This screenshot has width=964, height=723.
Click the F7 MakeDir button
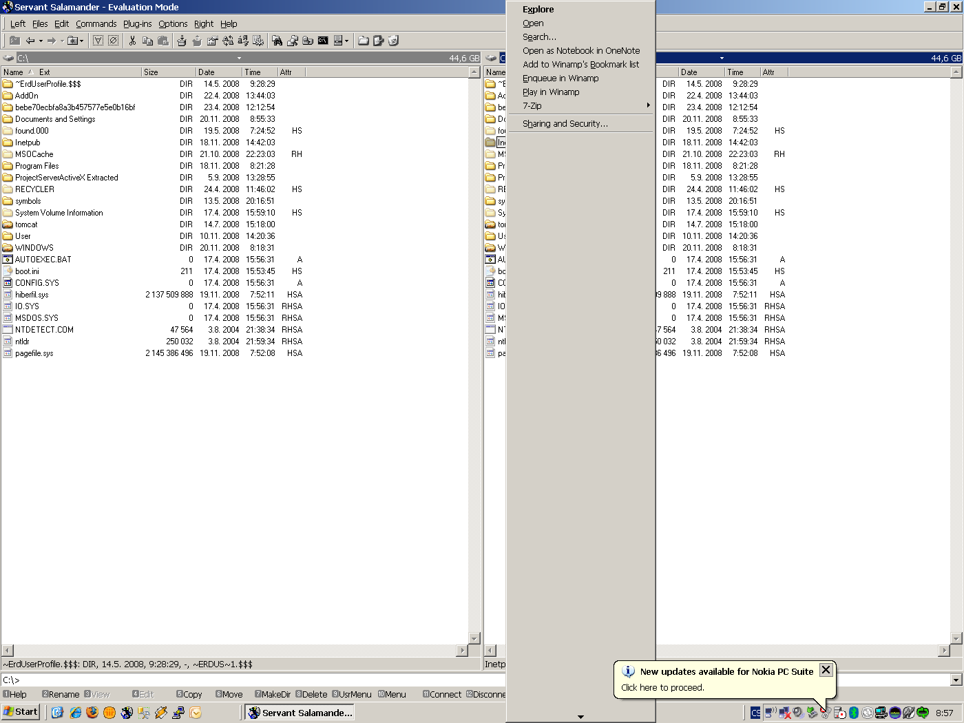[x=273, y=694]
